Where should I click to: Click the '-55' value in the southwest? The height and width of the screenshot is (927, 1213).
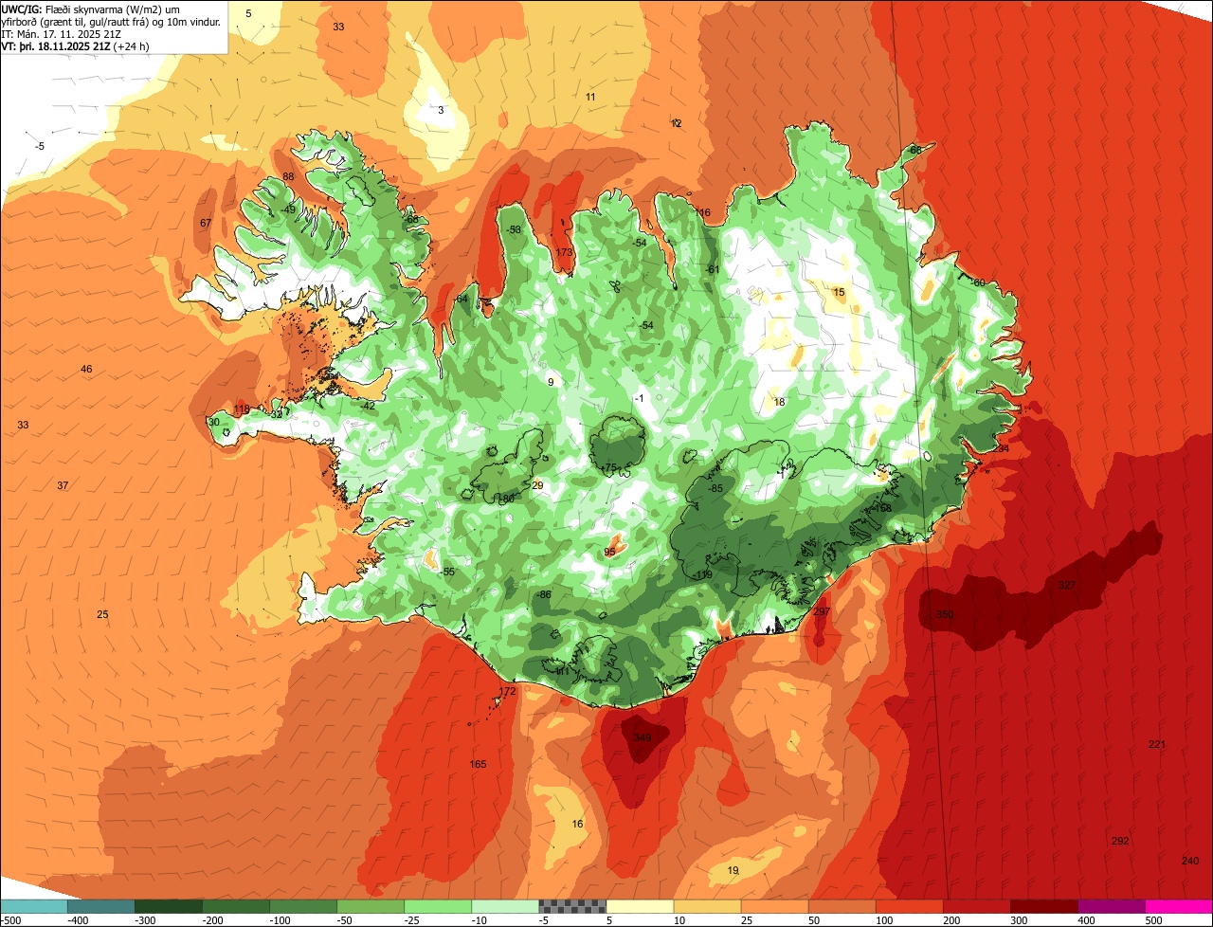pyautogui.click(x=447, y=572)
